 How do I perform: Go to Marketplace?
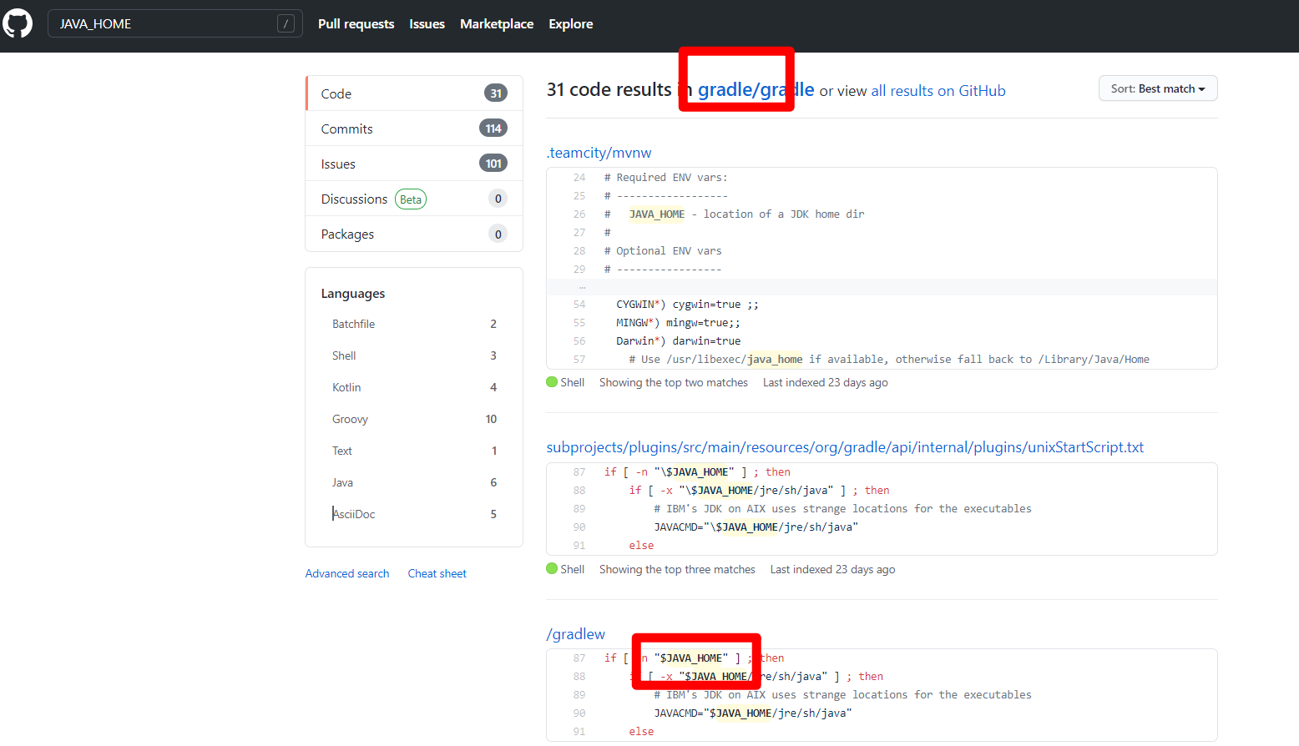(497, 24)
